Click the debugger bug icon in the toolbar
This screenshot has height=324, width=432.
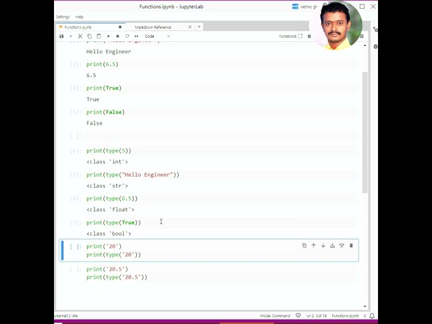tap(309, 36)
